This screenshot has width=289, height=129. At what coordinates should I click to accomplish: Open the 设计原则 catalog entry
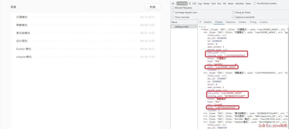(22, 41)
